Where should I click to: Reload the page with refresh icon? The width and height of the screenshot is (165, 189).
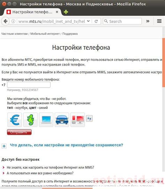pyautogui.click(x=96, y=21)
